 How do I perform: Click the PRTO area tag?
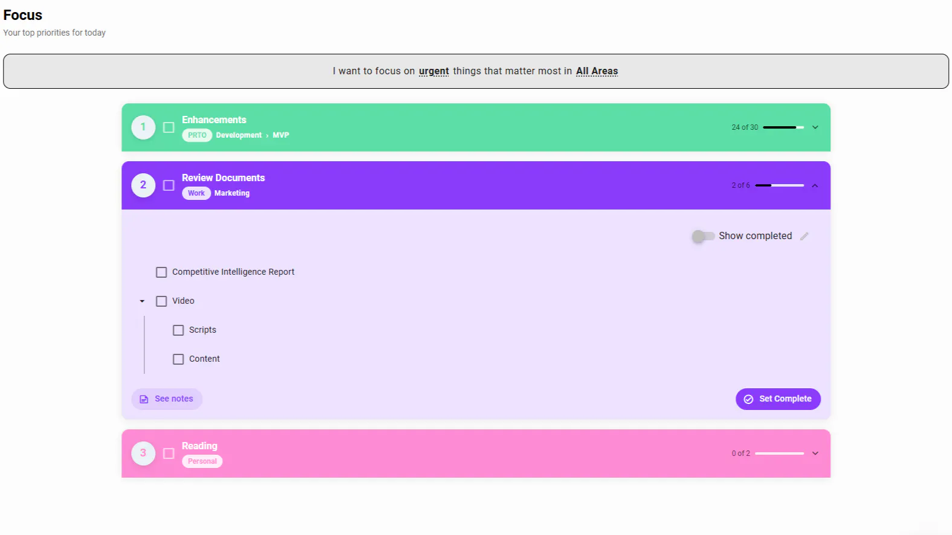197,135
